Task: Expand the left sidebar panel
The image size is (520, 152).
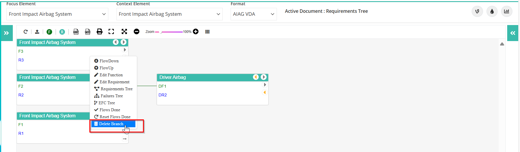Action: [x=7, y=33]
